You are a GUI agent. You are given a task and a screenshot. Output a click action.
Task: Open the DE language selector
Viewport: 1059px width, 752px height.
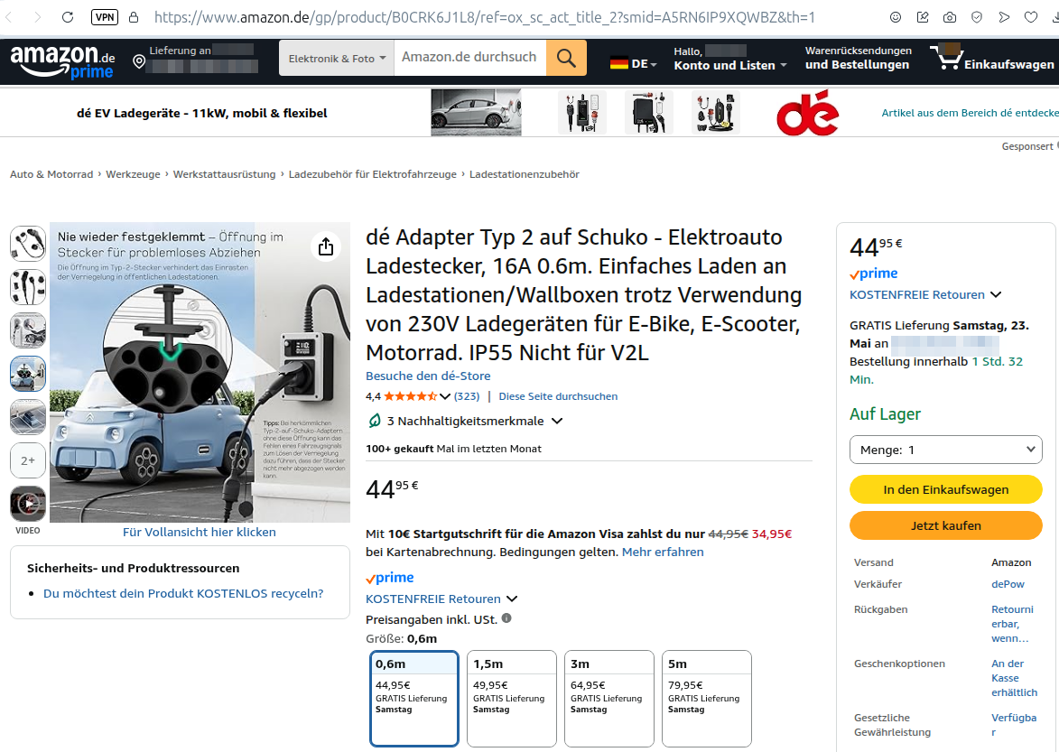634,63
